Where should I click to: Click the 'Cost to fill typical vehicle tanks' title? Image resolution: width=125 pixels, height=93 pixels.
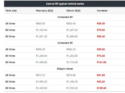click(x=65, y=4)
